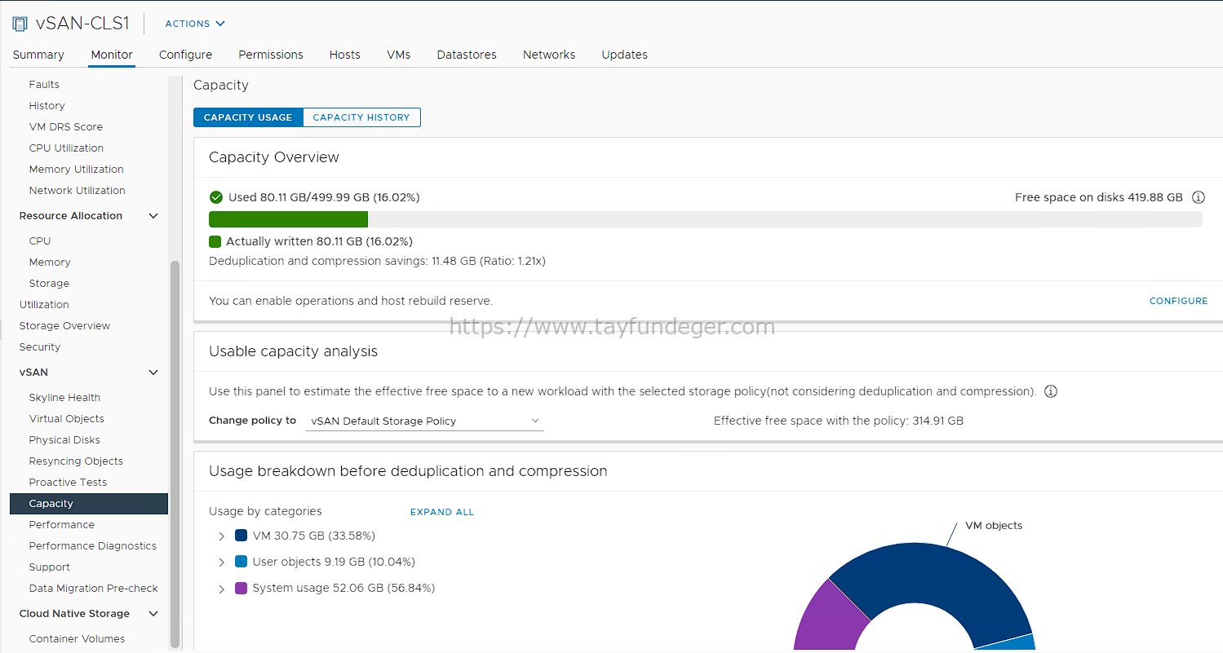Select Memory under Resource Allocation
Viewport: 1223px width, 653px height.
coord(50,262)
